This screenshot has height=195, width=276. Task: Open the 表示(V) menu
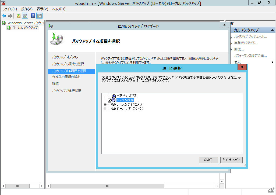click(x=43, y=9)
